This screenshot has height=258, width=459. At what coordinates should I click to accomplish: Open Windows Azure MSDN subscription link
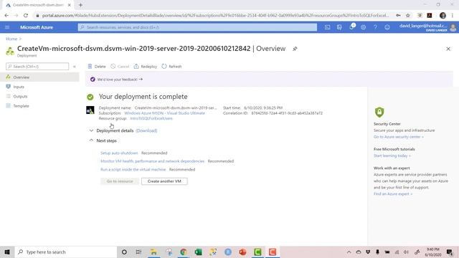[x=164, y=113]
